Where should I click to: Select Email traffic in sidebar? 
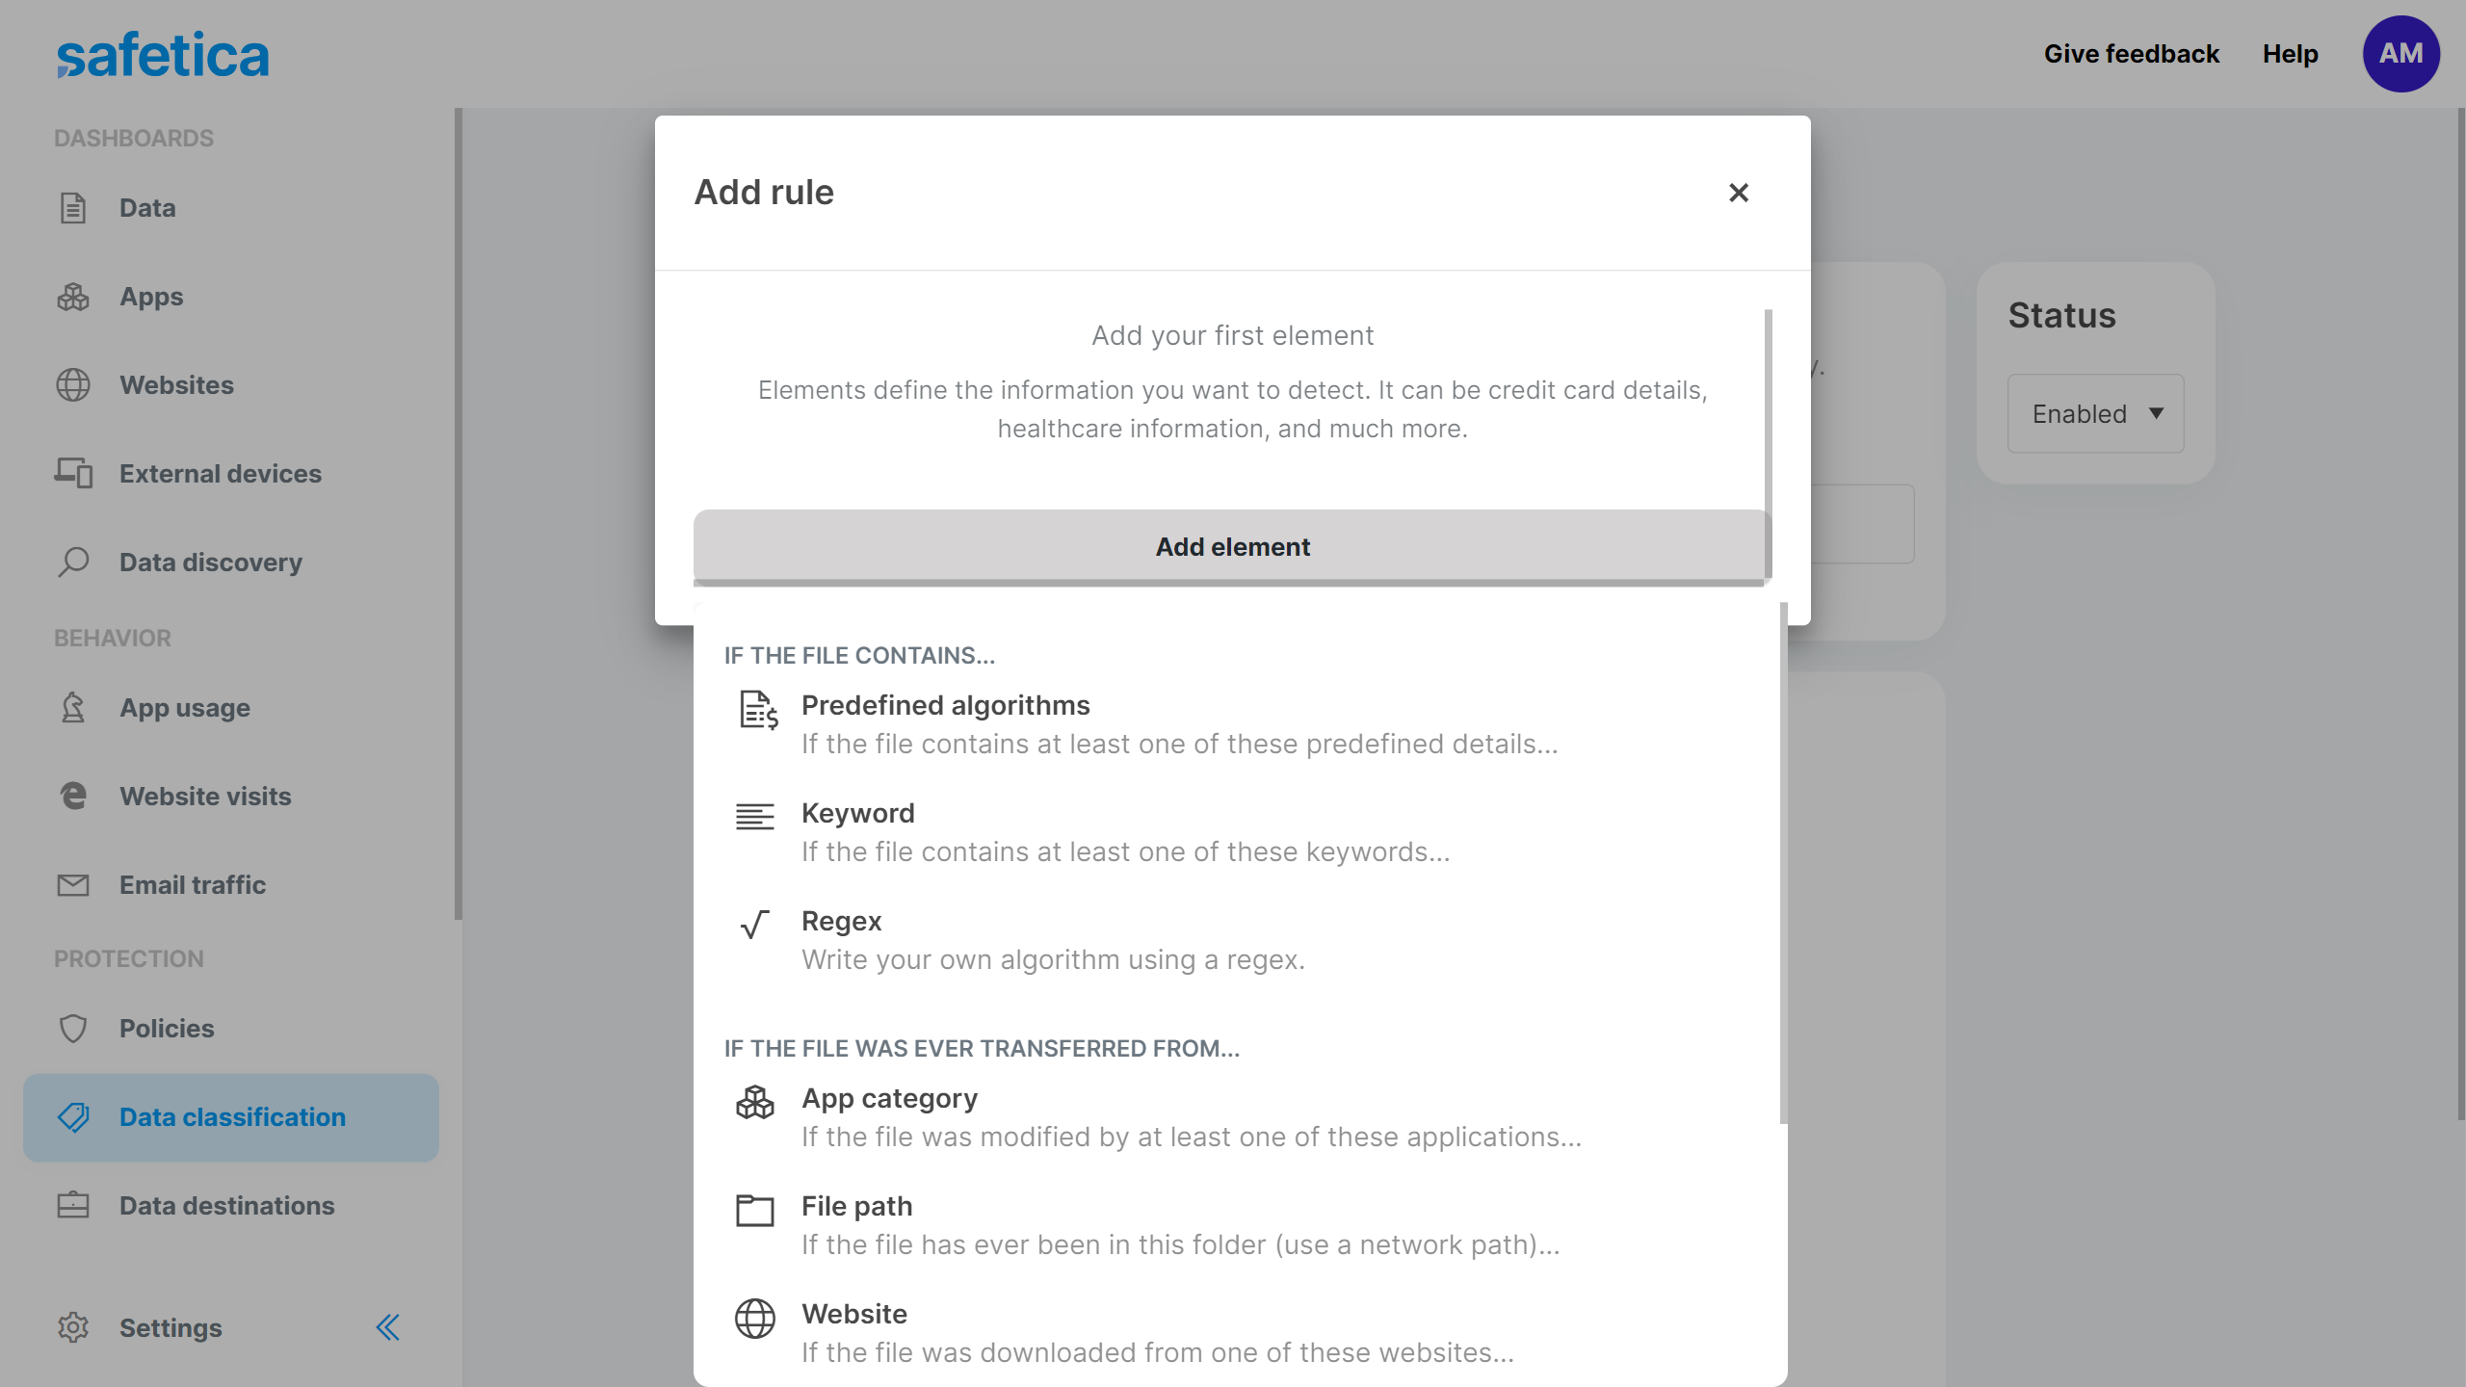tap(192, 884)
